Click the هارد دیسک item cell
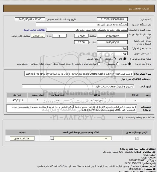 [x=97, y=100]
